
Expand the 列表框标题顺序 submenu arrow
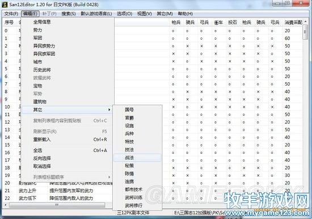(109, 177)
